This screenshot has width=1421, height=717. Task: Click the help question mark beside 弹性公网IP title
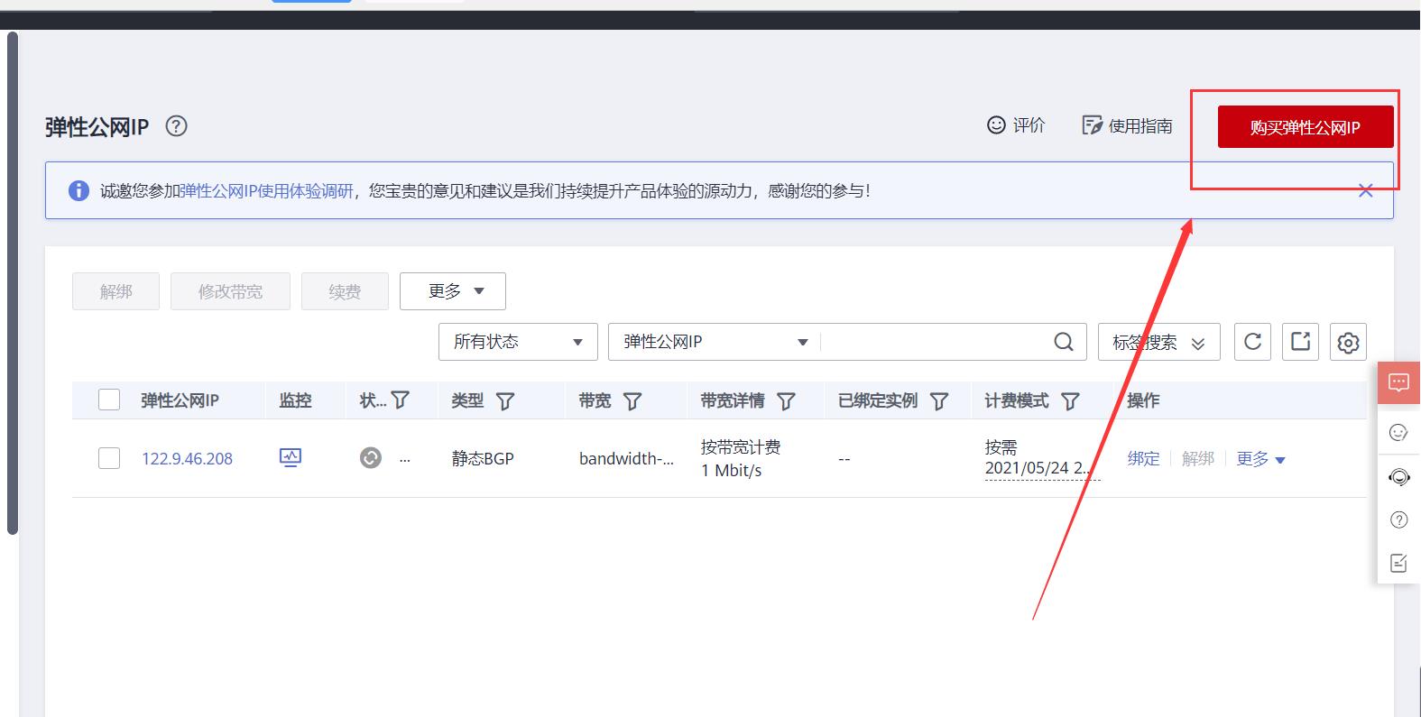pos(177,126)
